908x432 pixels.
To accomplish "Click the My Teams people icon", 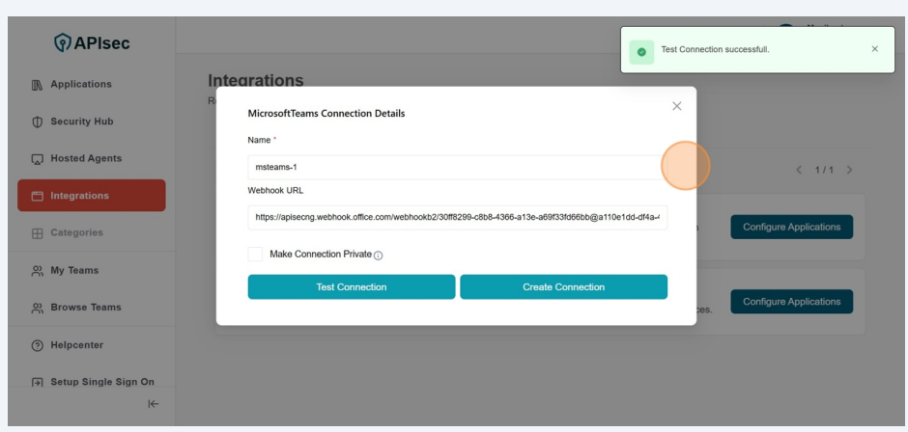I will click(x=38, y=271).
